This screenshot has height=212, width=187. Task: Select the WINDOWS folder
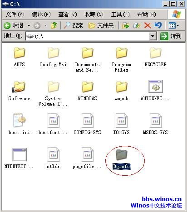coord(87,90)
